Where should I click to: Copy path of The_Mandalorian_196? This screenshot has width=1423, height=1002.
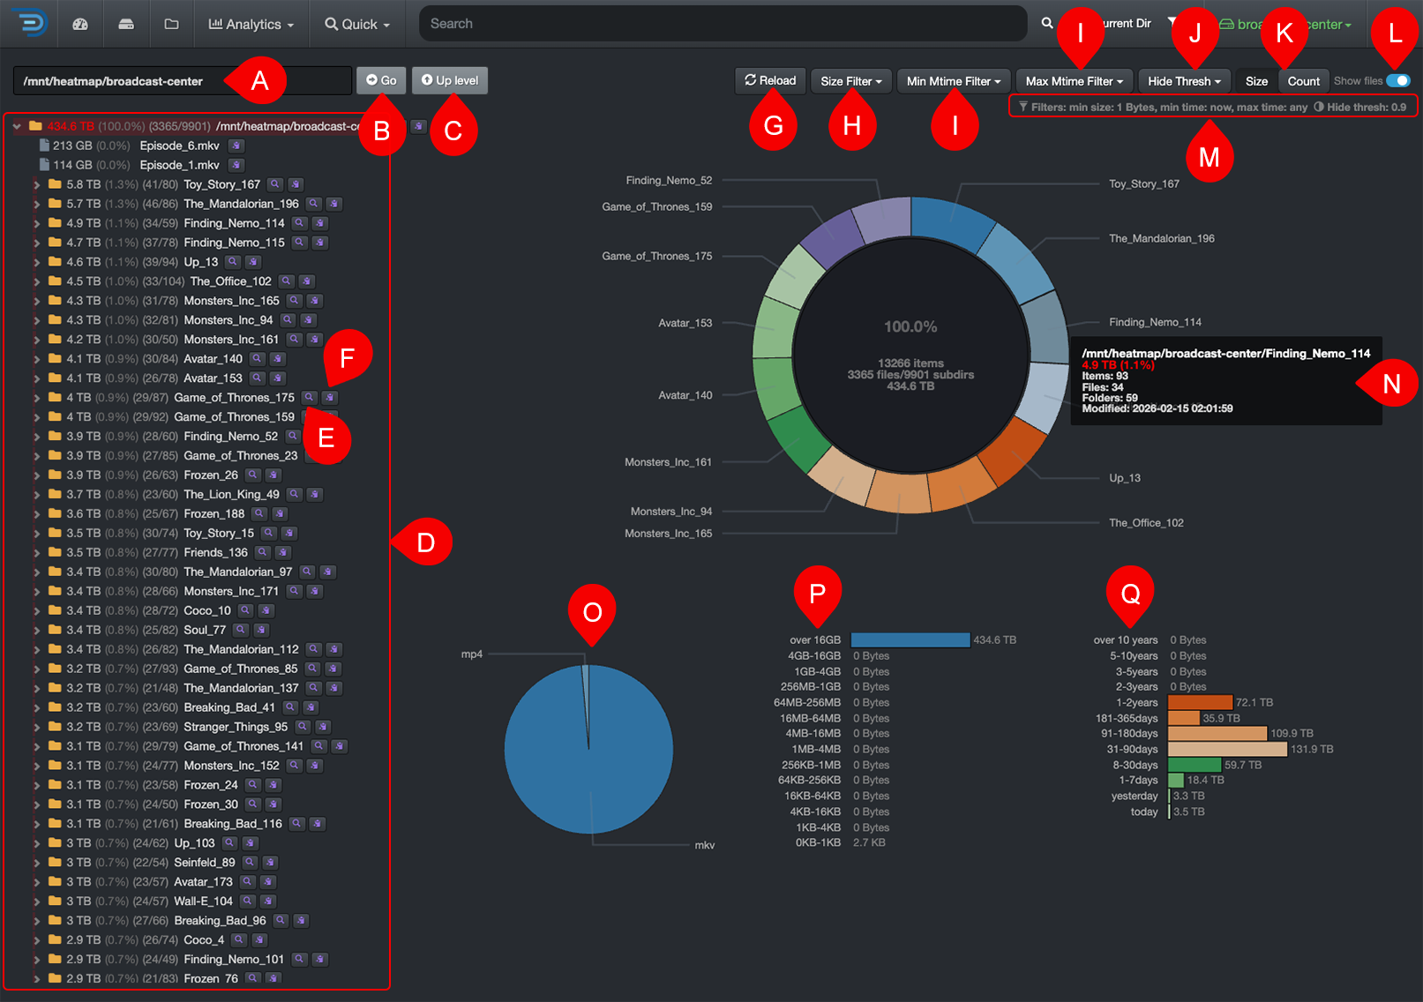pyautogui.click(x=334, y=204)
